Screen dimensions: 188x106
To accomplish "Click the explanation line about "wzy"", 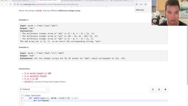I will click(59, 36).
